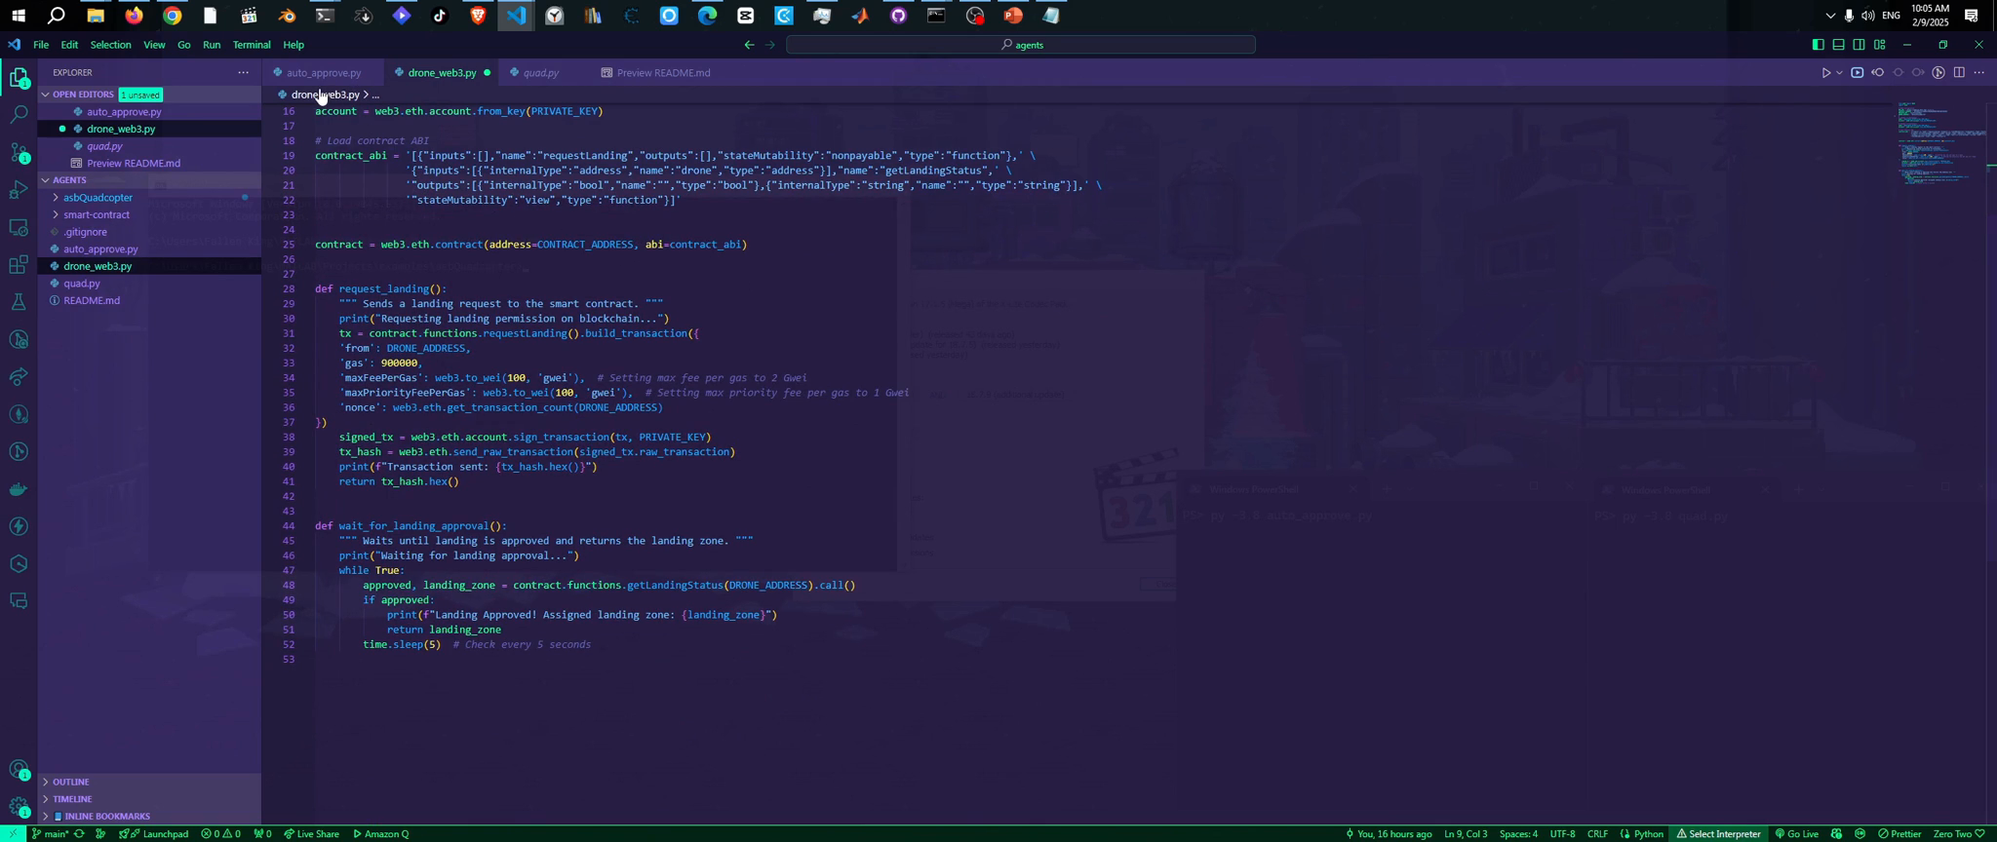Viewport: 1997px width, 842px height.
Task: Expand the asbQuadcopter folder
Action: coord(149,198)
